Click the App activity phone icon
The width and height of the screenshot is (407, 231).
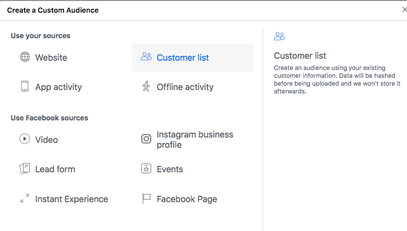(x=24, y=86)
